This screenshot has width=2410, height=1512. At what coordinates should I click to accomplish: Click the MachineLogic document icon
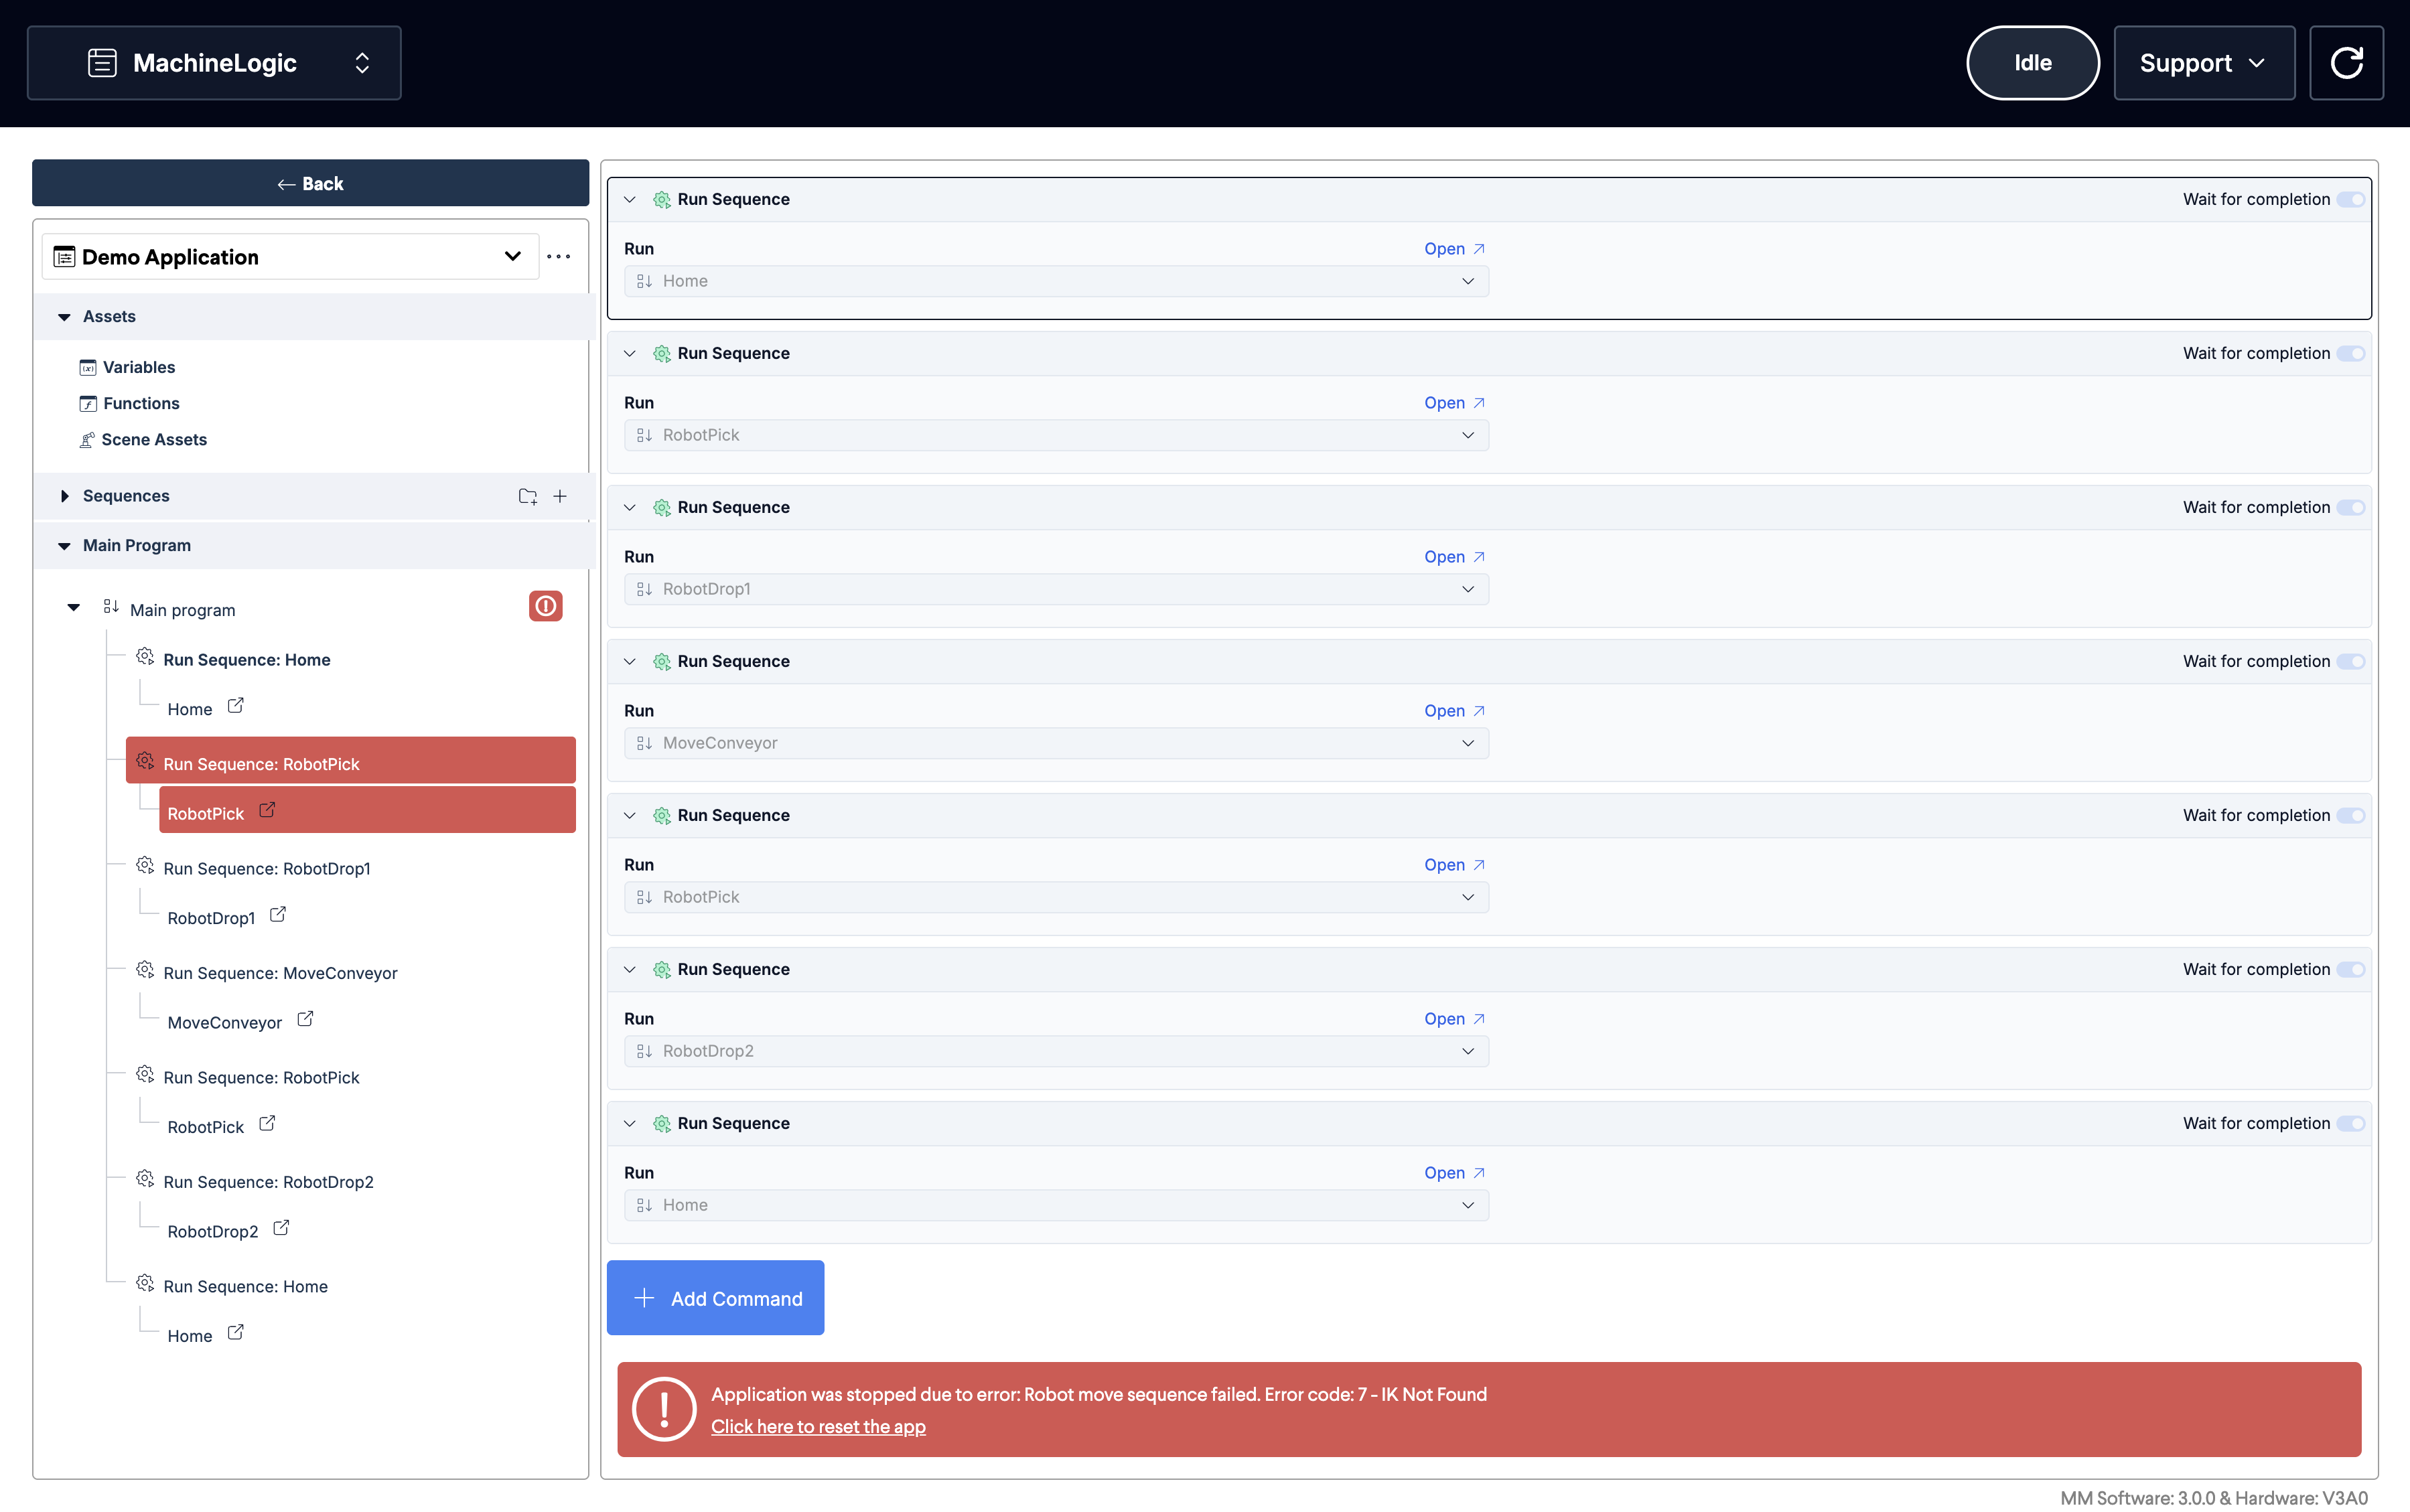102,63
